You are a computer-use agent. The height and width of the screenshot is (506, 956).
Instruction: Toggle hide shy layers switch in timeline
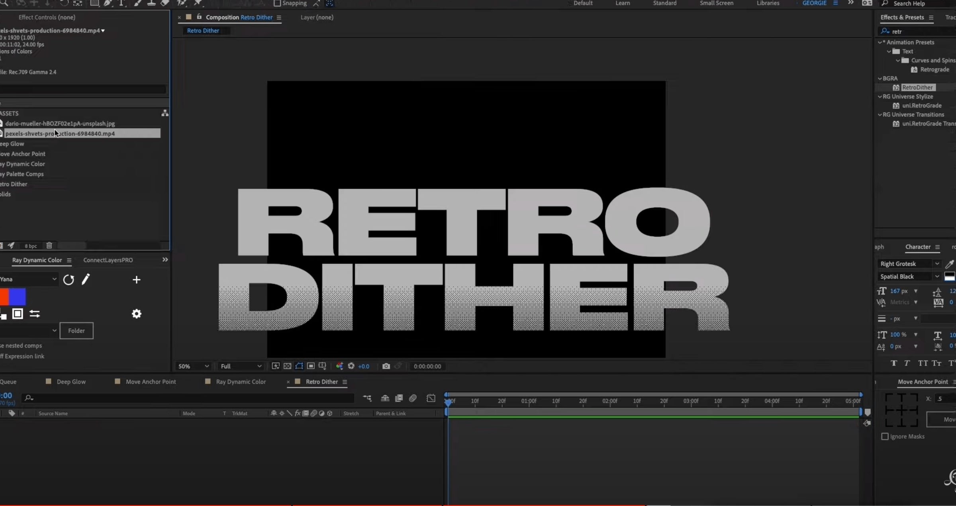(385, 398)
